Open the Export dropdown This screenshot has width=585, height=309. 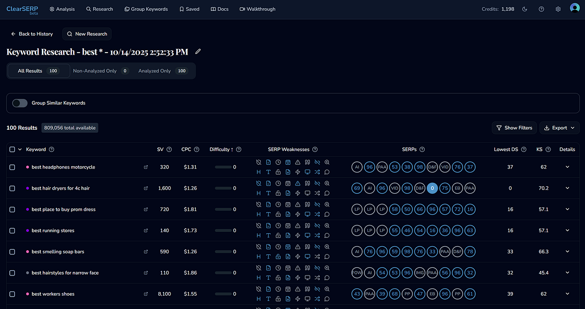[x=559, y=128]
